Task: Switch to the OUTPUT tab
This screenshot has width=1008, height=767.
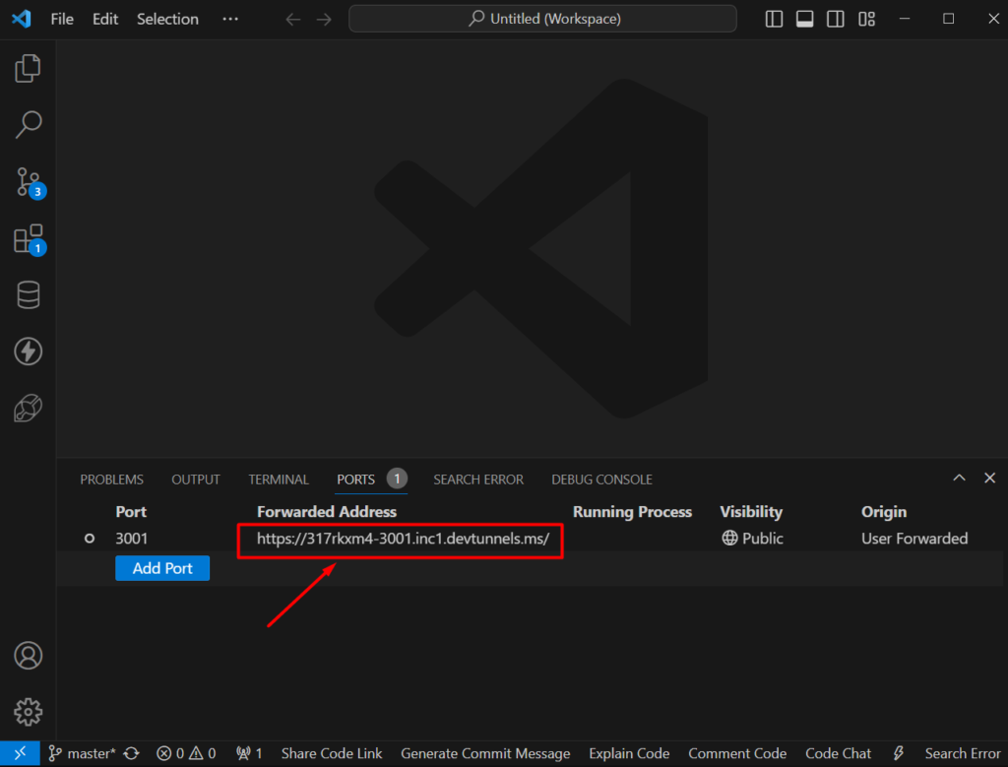Action: click(x=196, y=479)
